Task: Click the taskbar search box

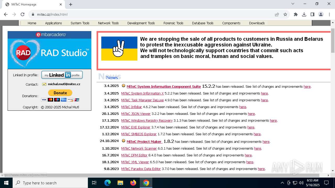Action: tap(50, 183)
